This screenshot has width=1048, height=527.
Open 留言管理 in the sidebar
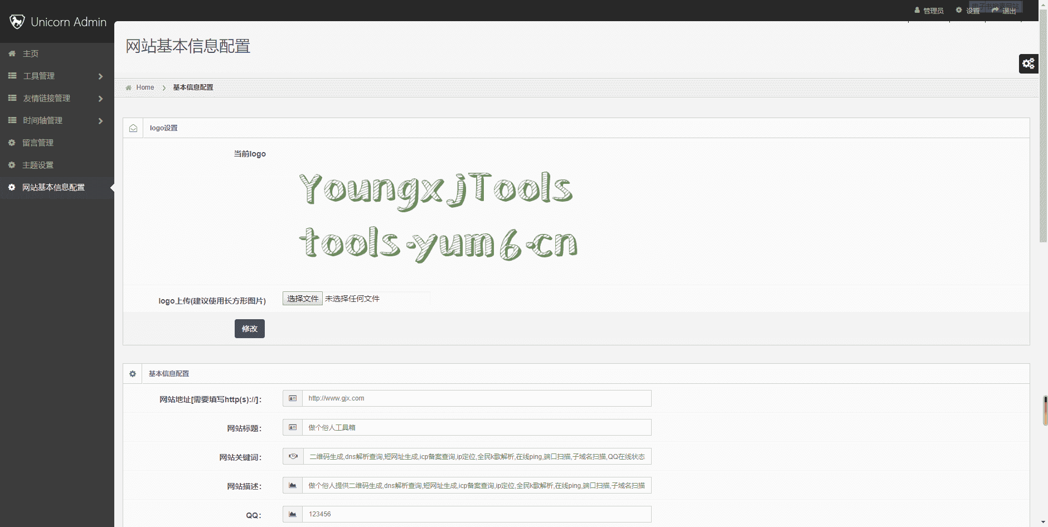coord(57,143)
